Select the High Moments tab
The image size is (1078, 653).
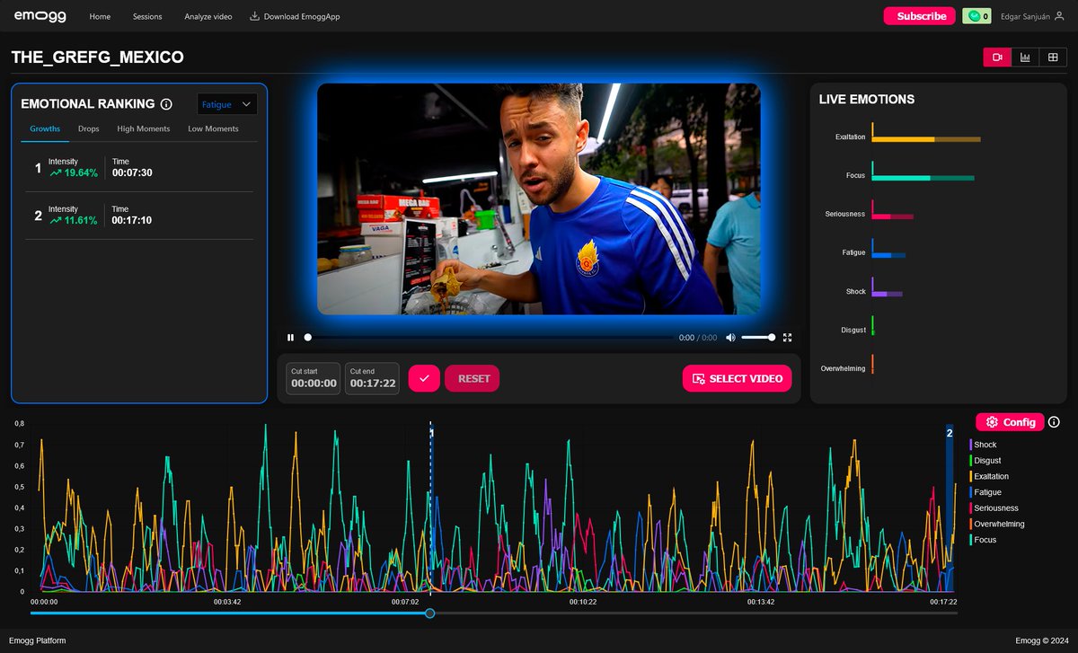point(143,128)
